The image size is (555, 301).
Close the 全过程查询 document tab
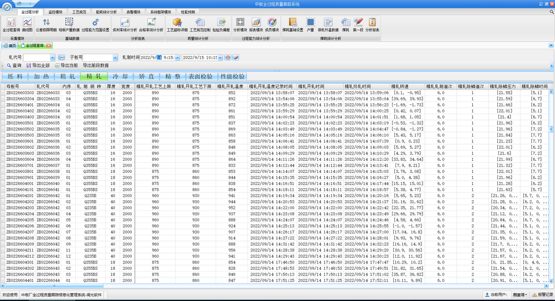[49, 46]
